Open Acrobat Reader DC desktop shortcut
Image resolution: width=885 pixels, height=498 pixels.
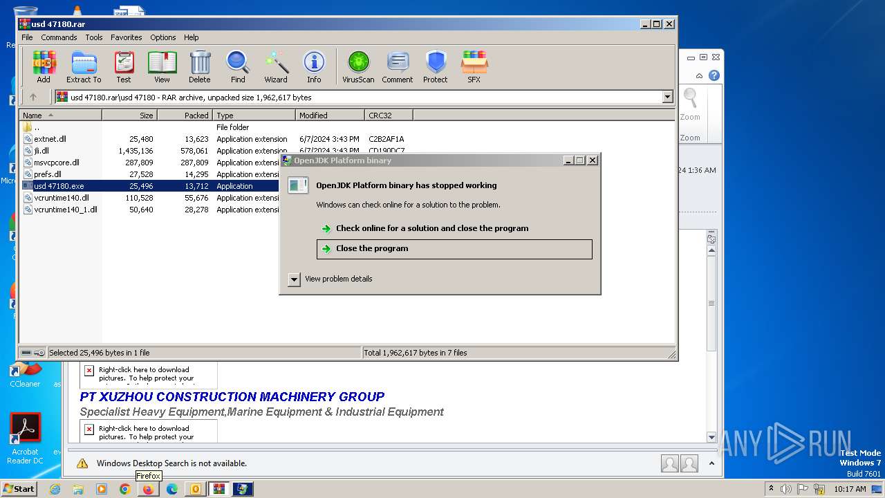click(x=26, y=439)
